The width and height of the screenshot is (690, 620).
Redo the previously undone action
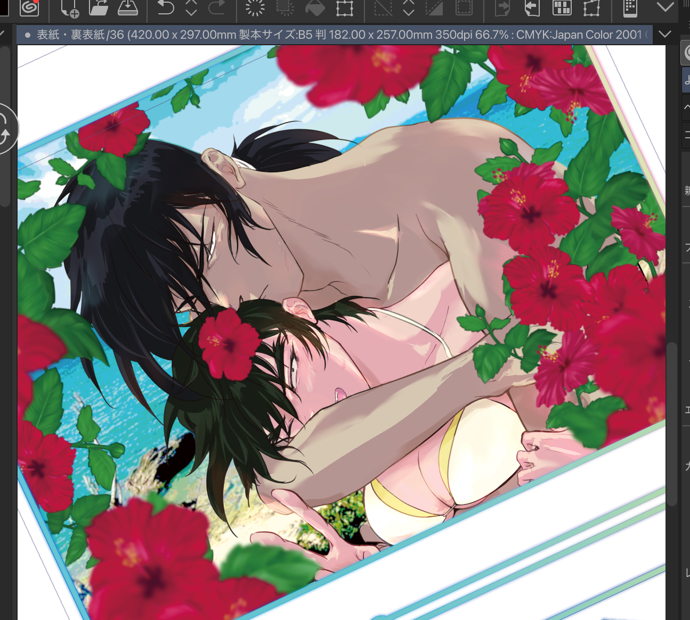(x=216, y=7)
